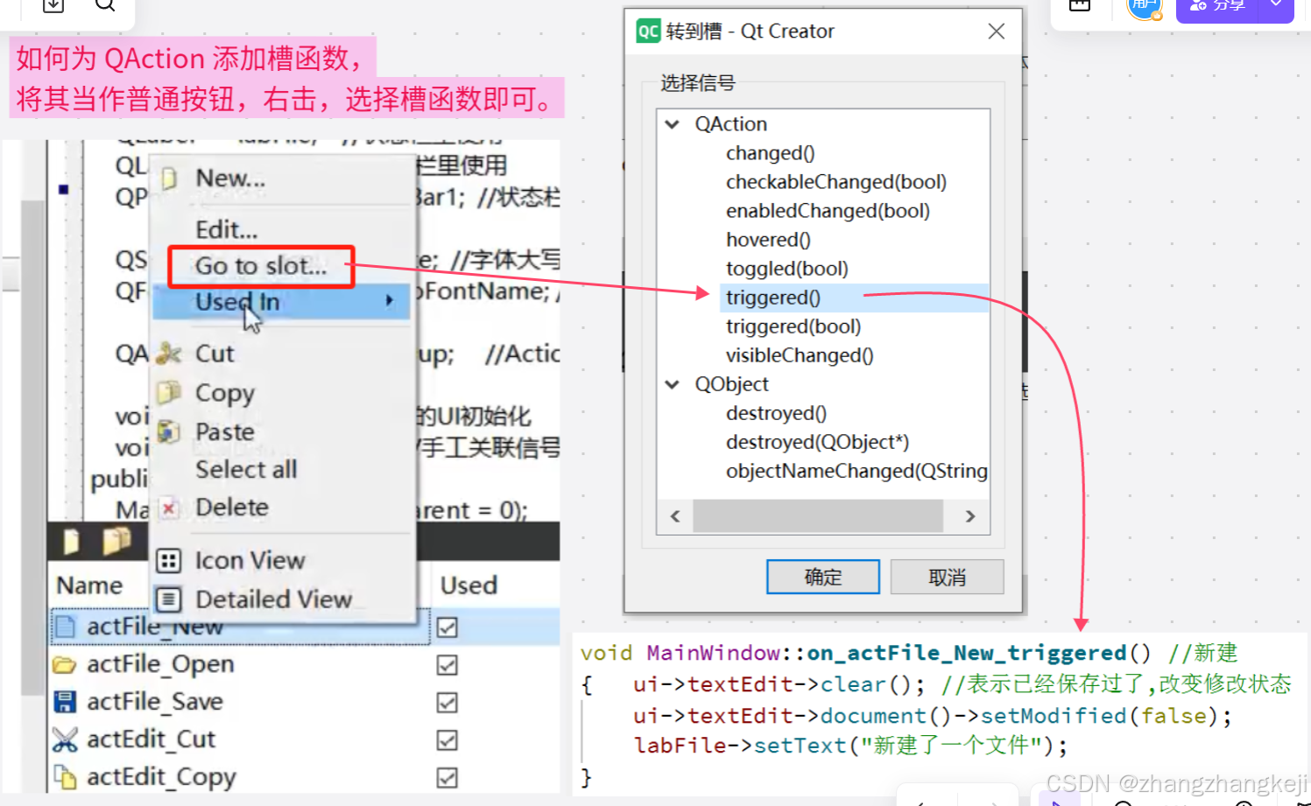Switch to Detailed View
The height and width of the screenshot is (806, 1311).
pyautogui.click(x=274, y=599)
